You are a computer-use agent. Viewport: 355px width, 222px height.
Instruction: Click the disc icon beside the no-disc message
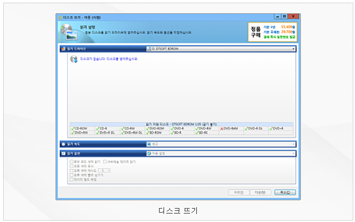pyautogui.click(x=74, y=59)
